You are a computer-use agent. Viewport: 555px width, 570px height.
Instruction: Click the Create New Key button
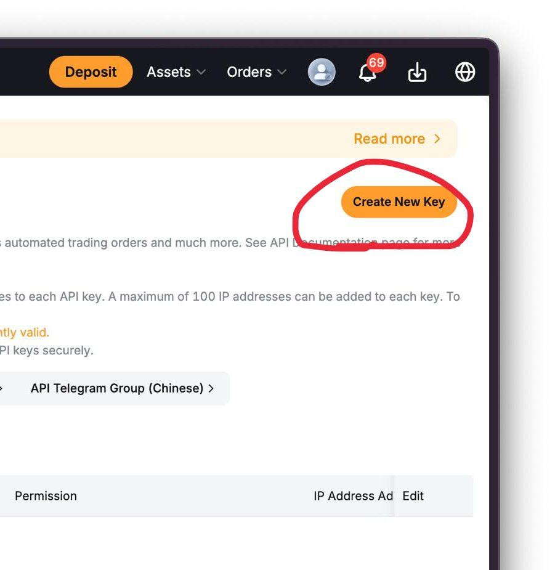point(399,202)
